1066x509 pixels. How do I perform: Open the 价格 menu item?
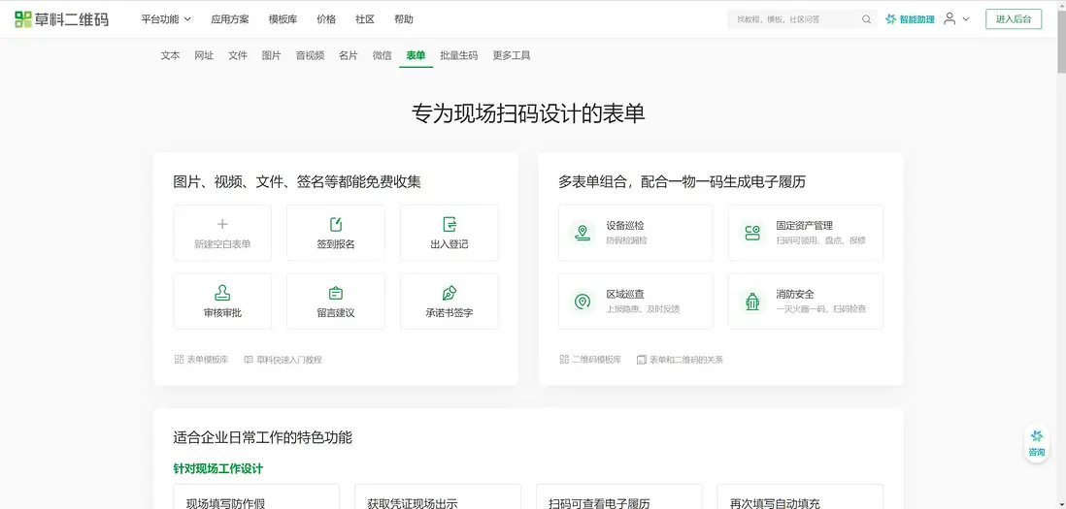[x=326, y=19]
